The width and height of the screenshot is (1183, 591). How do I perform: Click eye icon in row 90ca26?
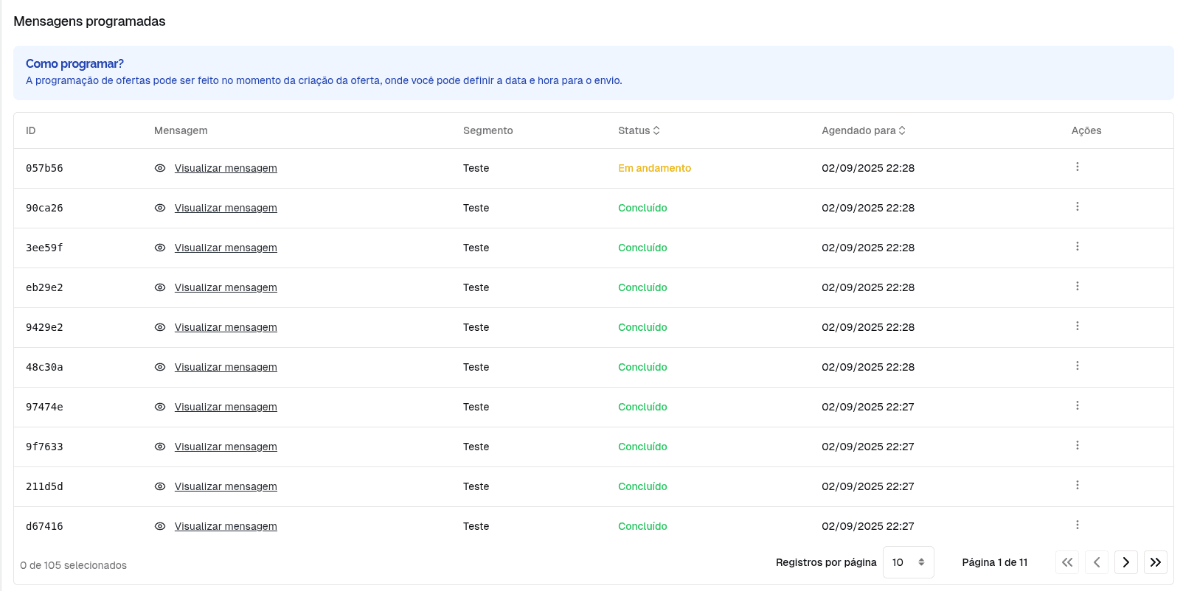pos(159,208)
